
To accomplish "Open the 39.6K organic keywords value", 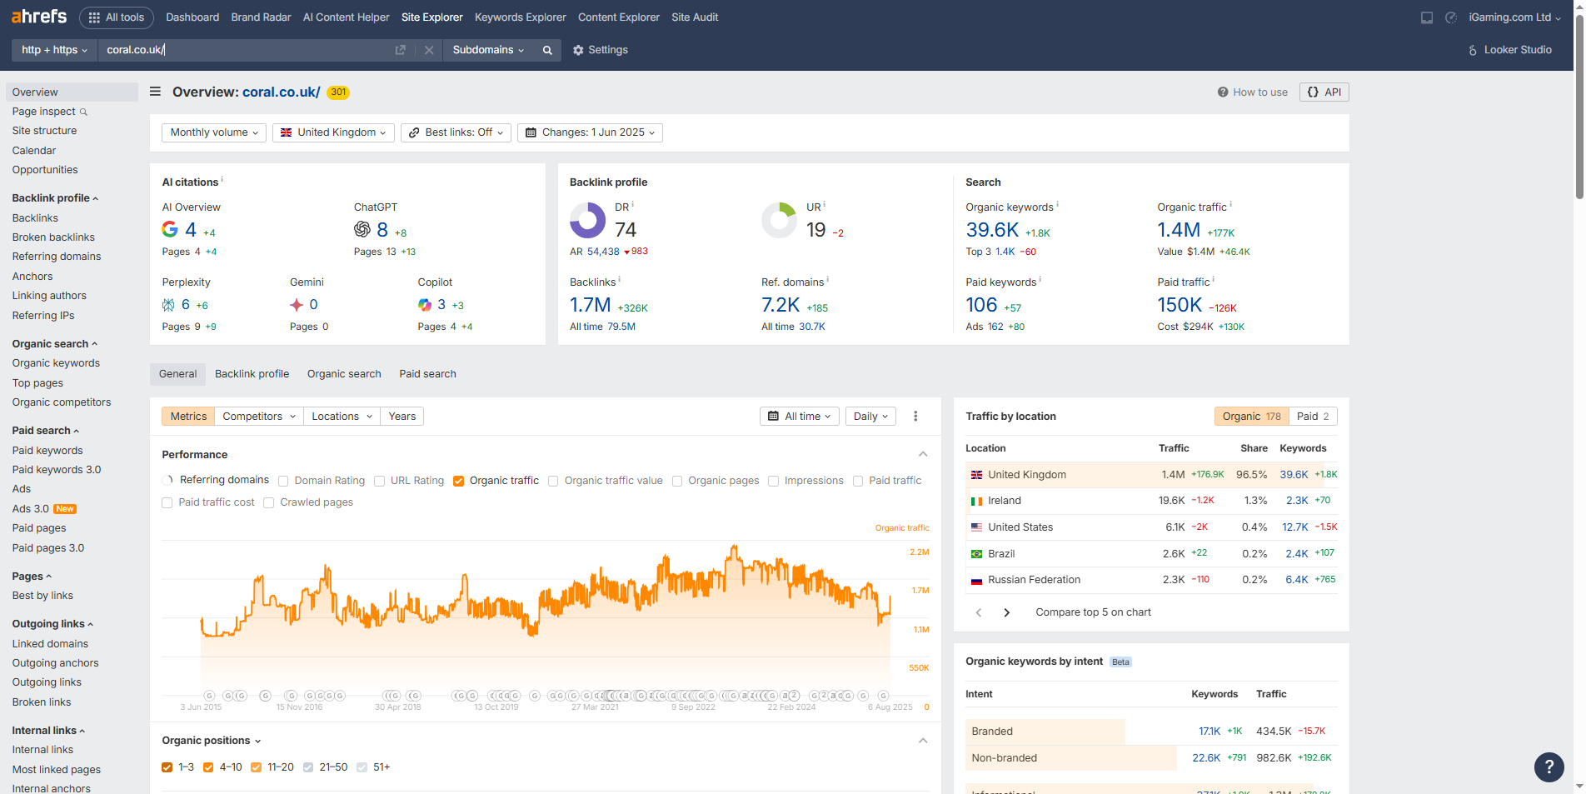I will coord(992,230).
